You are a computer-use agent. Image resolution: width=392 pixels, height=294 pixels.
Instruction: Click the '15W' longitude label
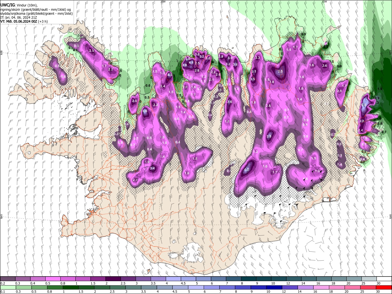pos(324,2)
